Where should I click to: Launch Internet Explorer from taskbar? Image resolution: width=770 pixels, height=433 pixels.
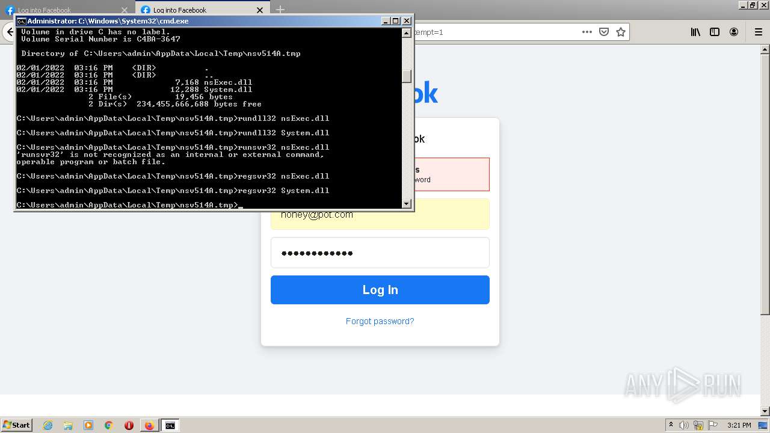click(x=48, y=425)
